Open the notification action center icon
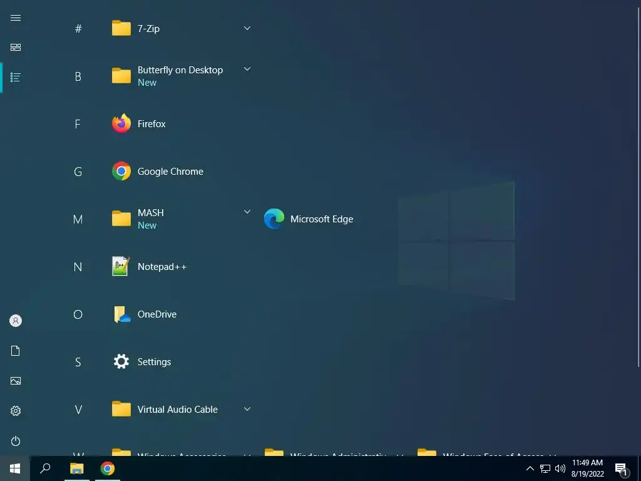Screen dimensions: 641x481 click(x=622, y=469)
